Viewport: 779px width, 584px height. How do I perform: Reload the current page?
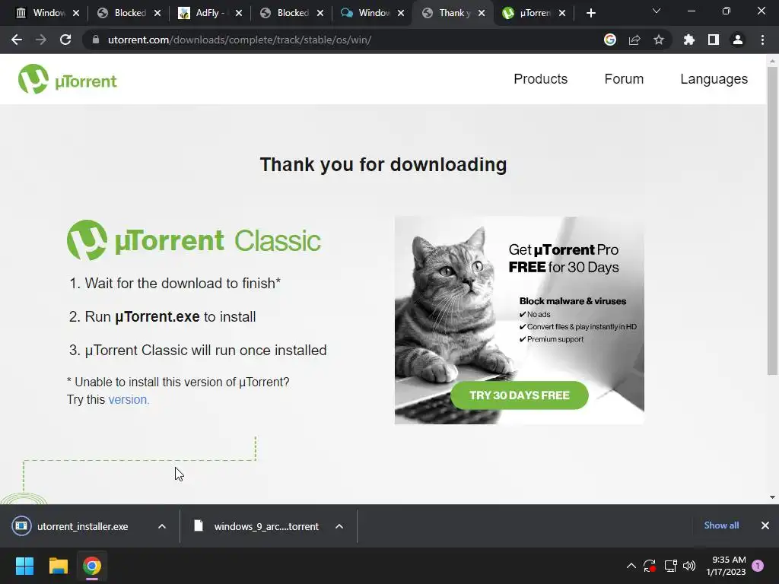[x=65, y=40]
